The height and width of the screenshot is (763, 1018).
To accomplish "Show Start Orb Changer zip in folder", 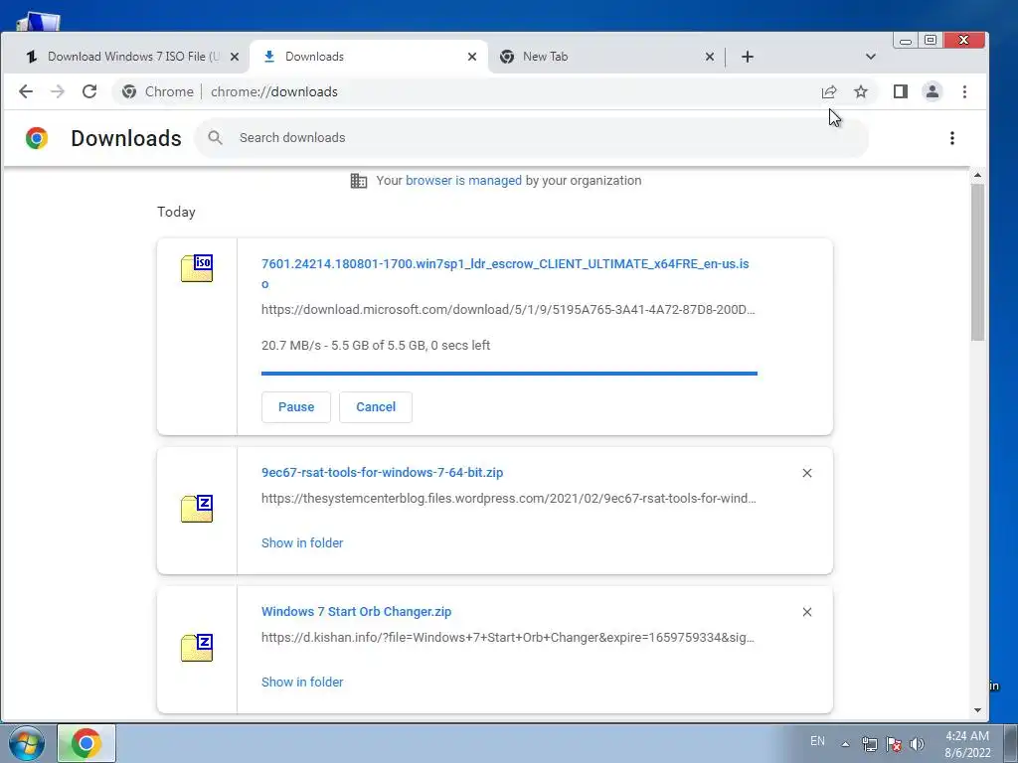I will tap(302, 682).
